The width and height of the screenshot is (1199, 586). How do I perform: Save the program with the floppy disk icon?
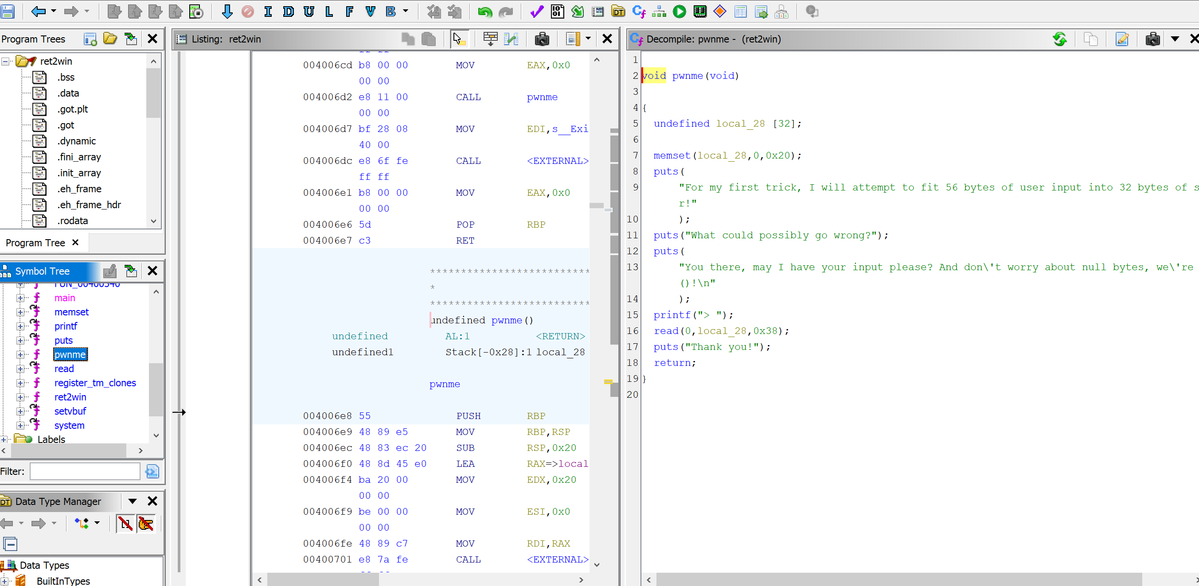[8, 11]
